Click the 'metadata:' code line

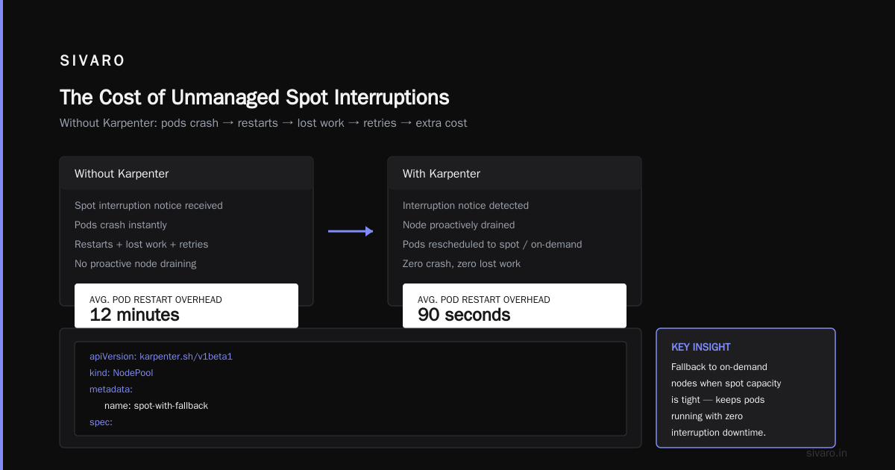coord(111,389)
